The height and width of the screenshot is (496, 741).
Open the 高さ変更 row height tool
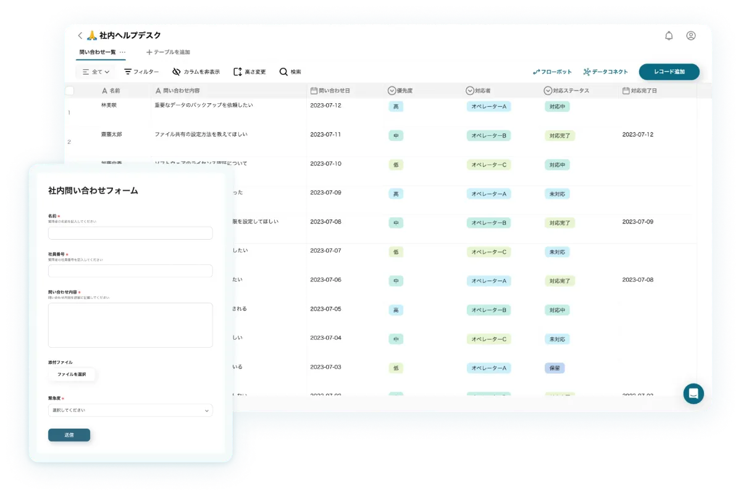[x=249, y=72]
